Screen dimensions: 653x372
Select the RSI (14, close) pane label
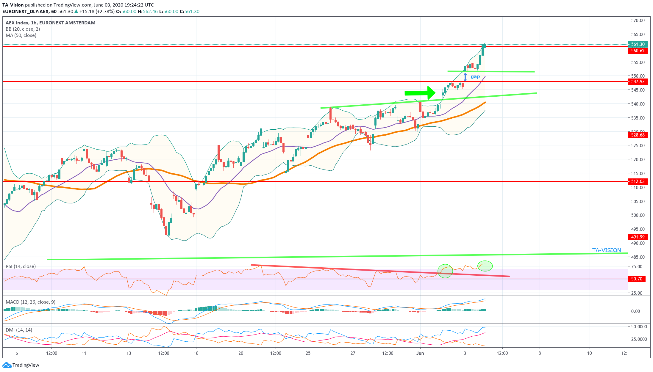tap(21, 266)
